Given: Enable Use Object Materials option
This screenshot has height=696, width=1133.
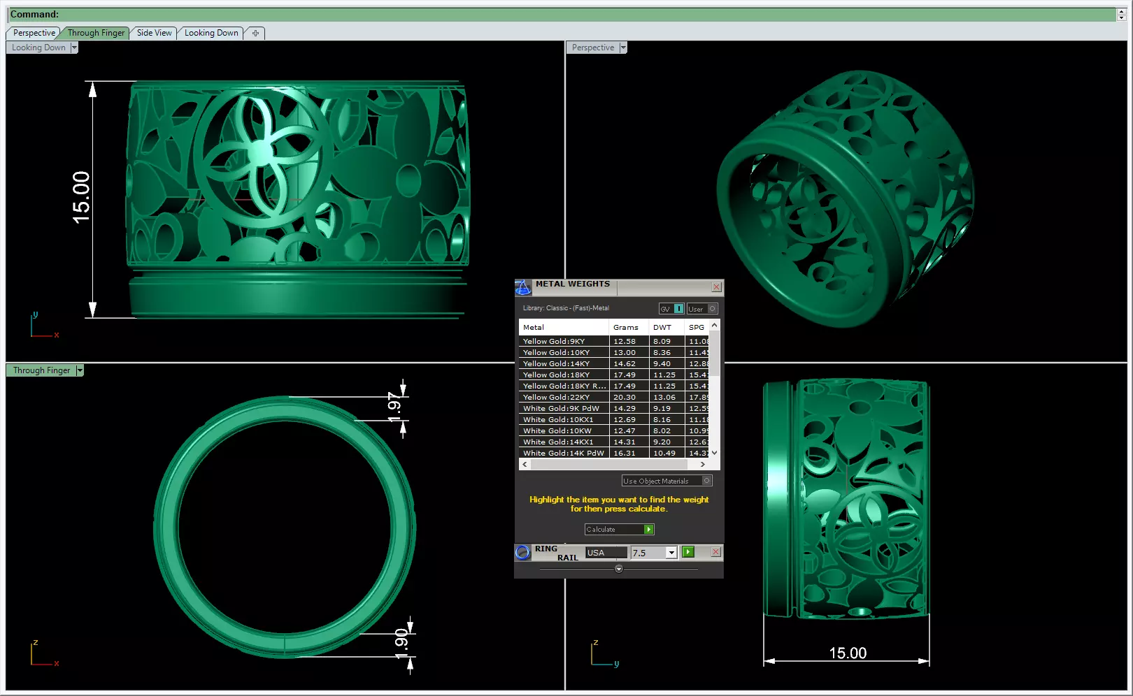Looking at the screenshot, I should [667, 481].
